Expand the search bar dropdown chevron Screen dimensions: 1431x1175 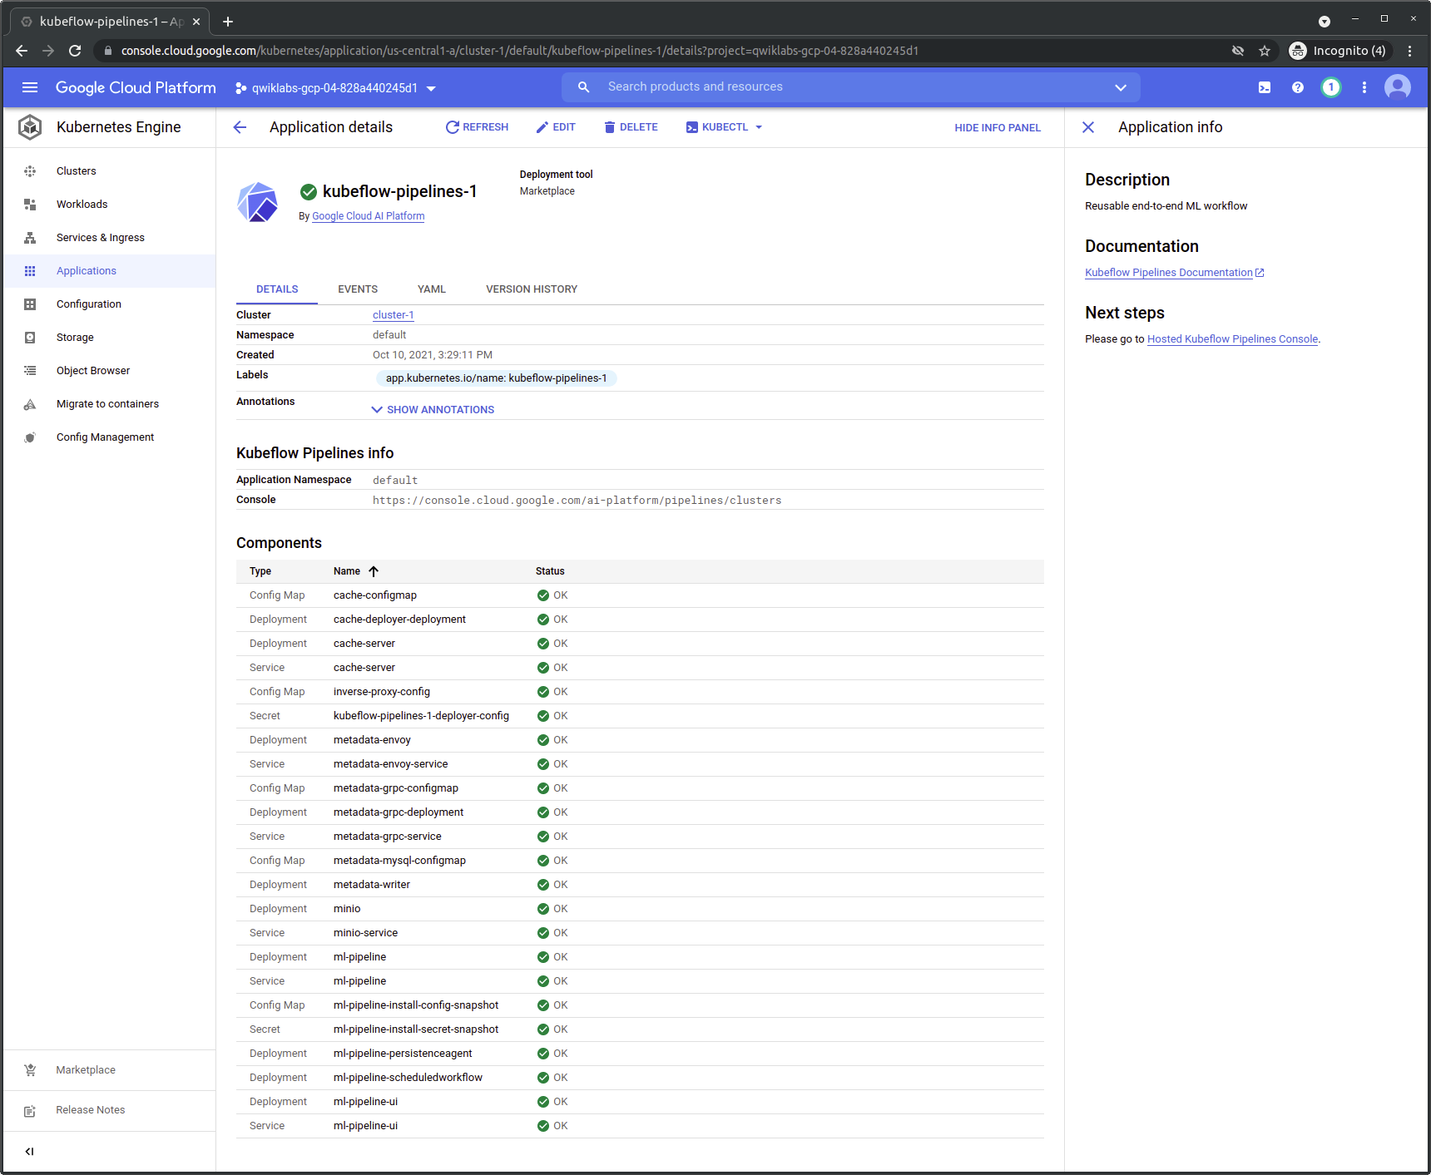pos(1121,87)
